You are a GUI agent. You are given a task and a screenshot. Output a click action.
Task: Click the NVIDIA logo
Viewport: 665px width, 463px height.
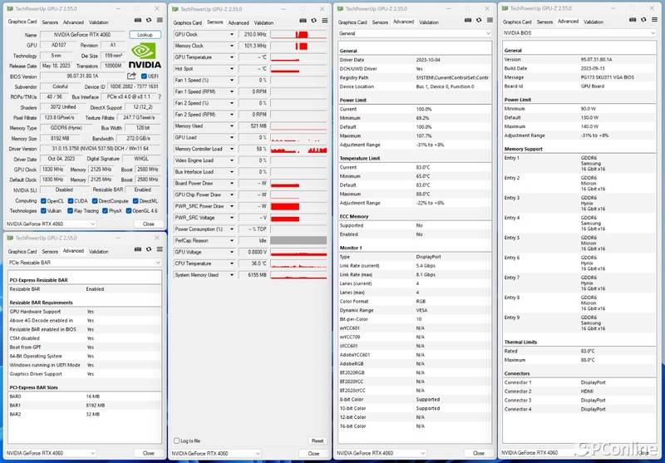coord(145,55)
